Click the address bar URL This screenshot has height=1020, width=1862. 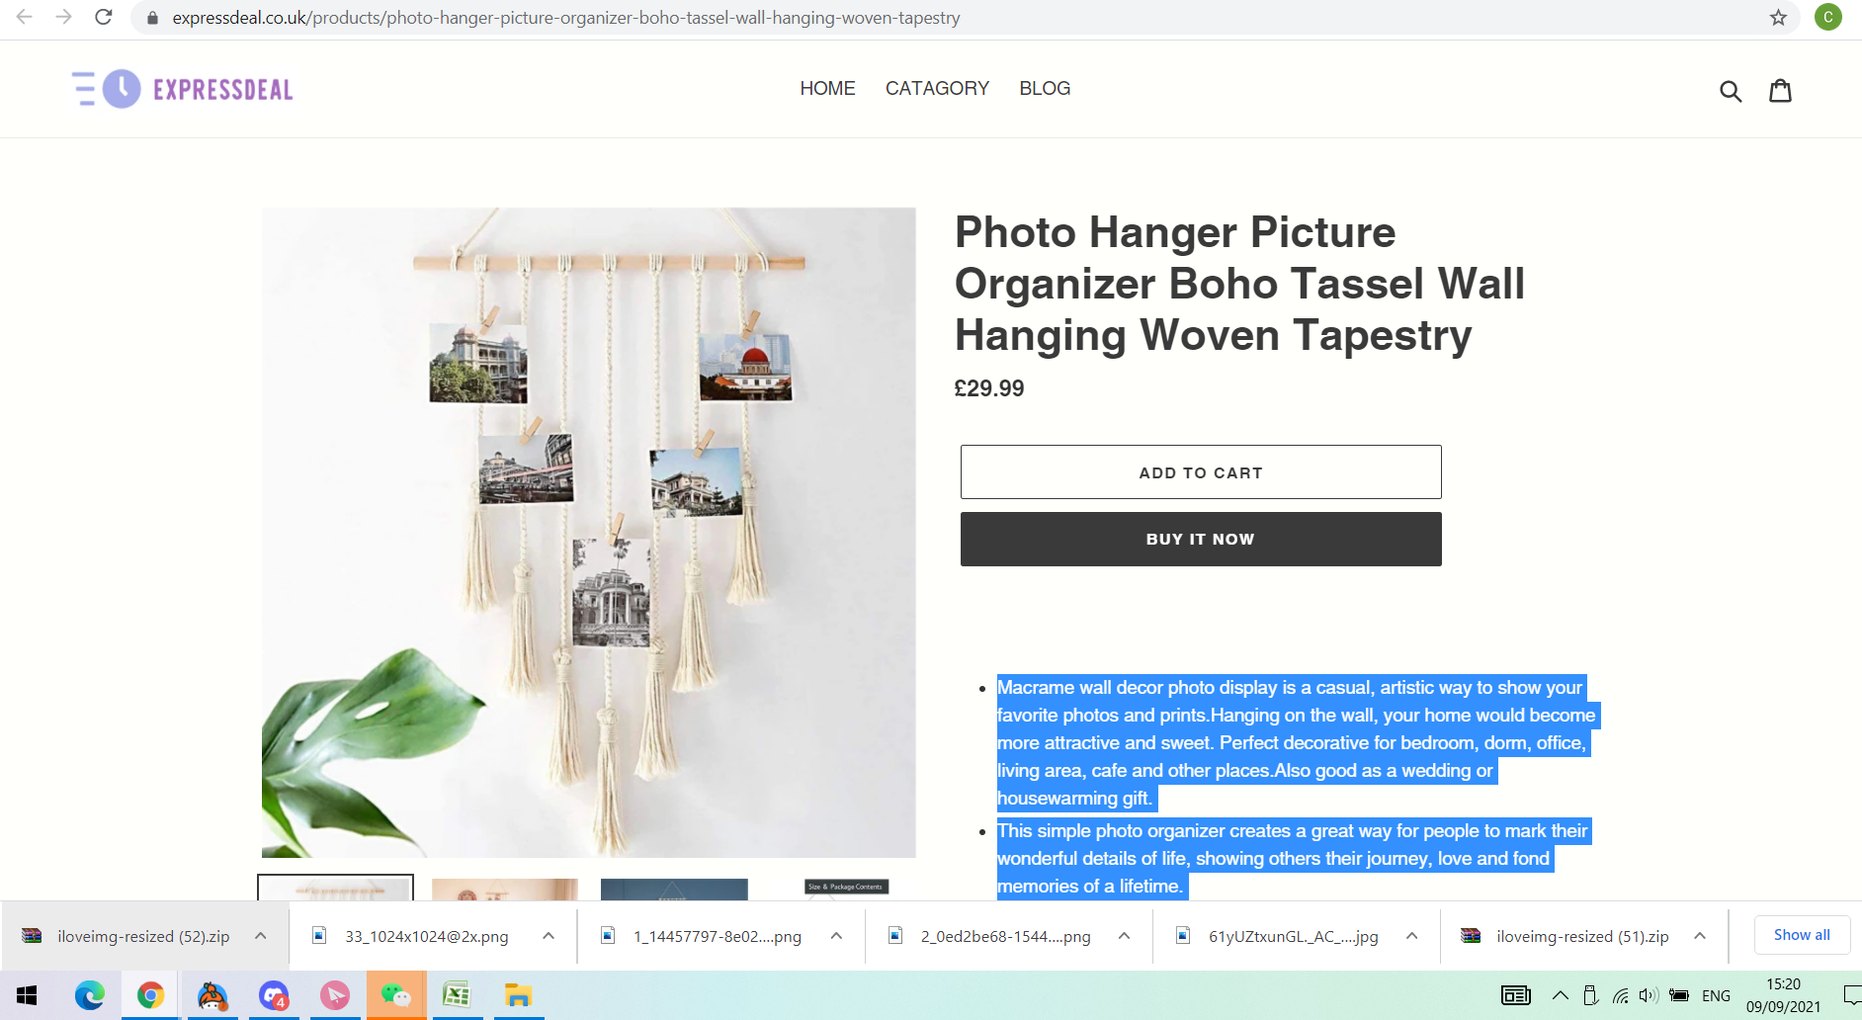pos(565,18)
